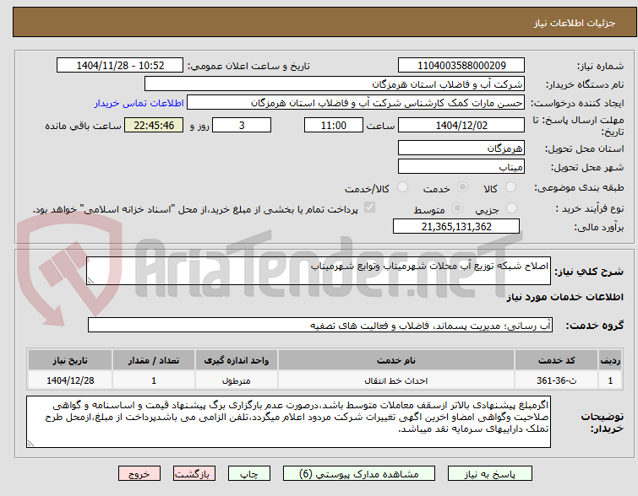Screen dimensions: 638x496
Task: Click the پاسخ به نیاز button
Action: [x=490, y=474]
